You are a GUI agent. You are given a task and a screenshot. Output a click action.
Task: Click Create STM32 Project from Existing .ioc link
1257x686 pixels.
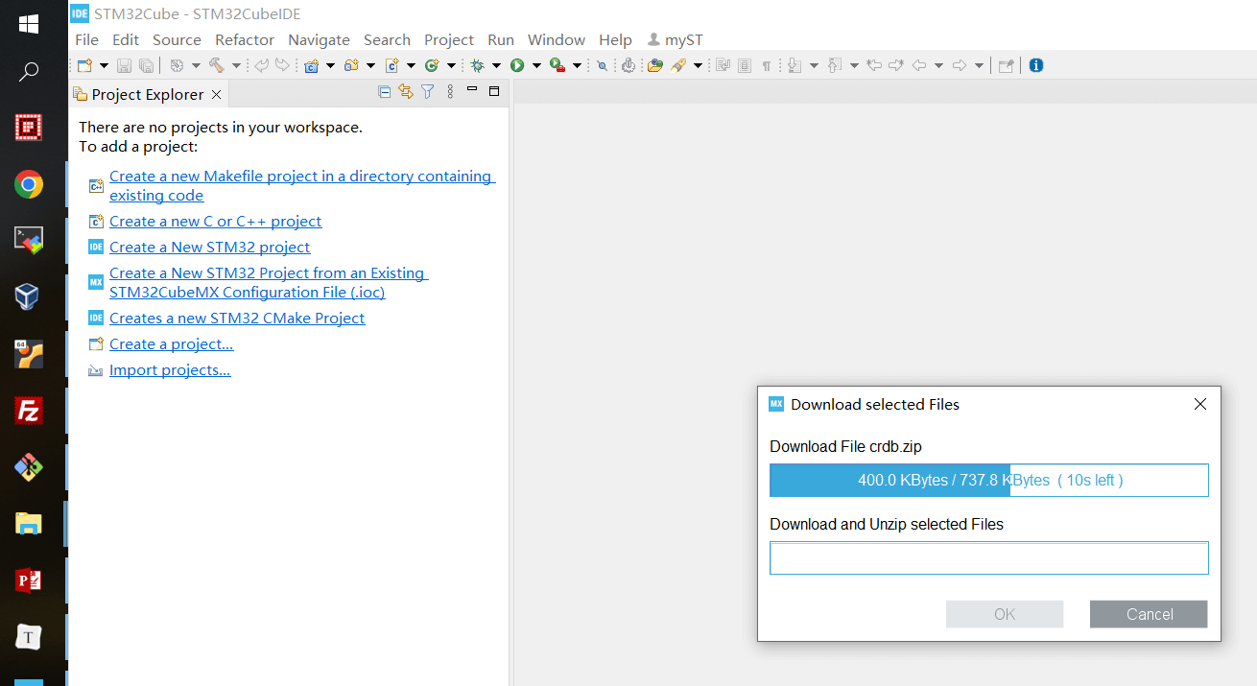click(269, 282)
